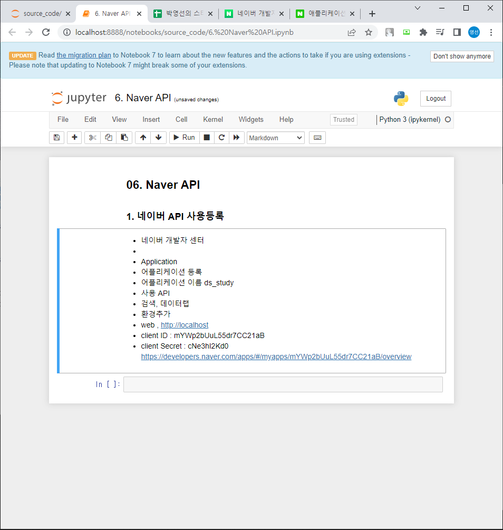Select the 네이버 API 사용등록 heading
The width and height of the screenshot is (503, 530).
(x=175, y=216)
